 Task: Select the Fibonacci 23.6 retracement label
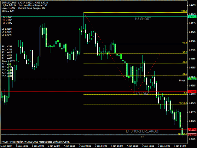tap(185, 74)
